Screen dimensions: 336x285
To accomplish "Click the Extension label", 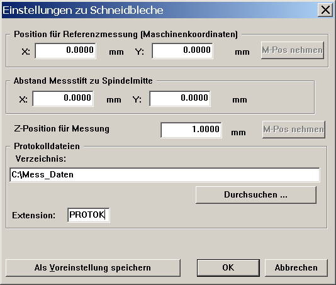I will [33, 215].
